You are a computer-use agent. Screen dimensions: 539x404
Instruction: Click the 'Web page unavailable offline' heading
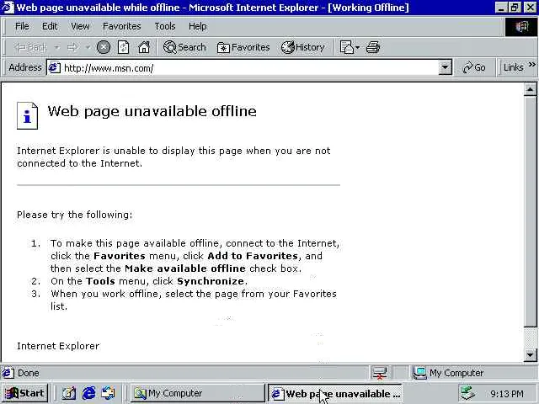(152, 112)
